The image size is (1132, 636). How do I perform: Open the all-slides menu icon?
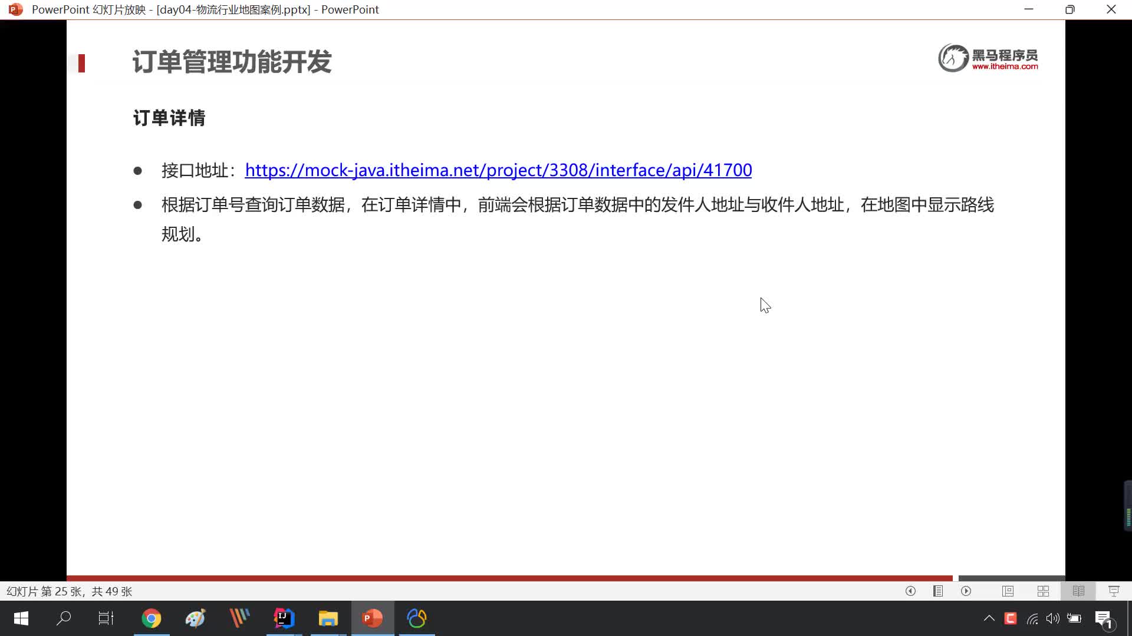(x=938, y=591)
